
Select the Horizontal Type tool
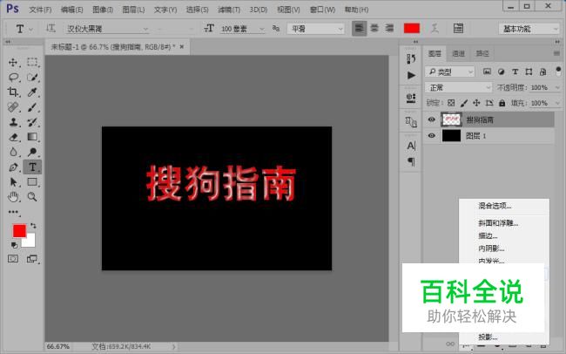[32, 167]
